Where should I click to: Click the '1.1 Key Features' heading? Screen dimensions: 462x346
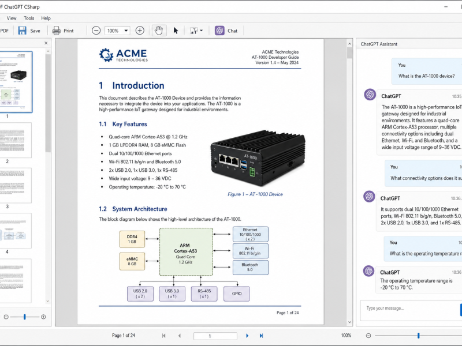123,124
